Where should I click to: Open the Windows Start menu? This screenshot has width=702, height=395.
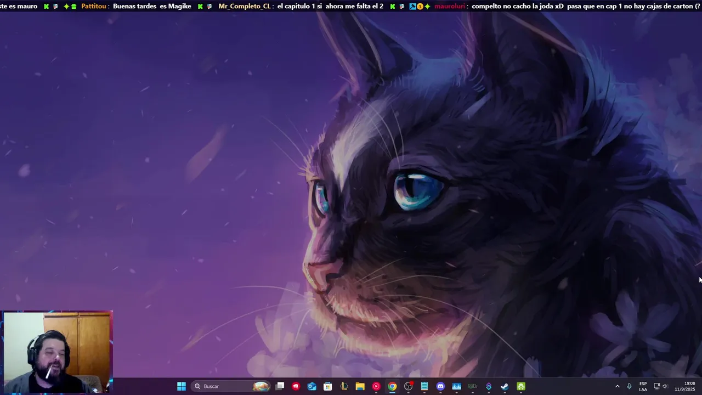(x=182, y=386)
